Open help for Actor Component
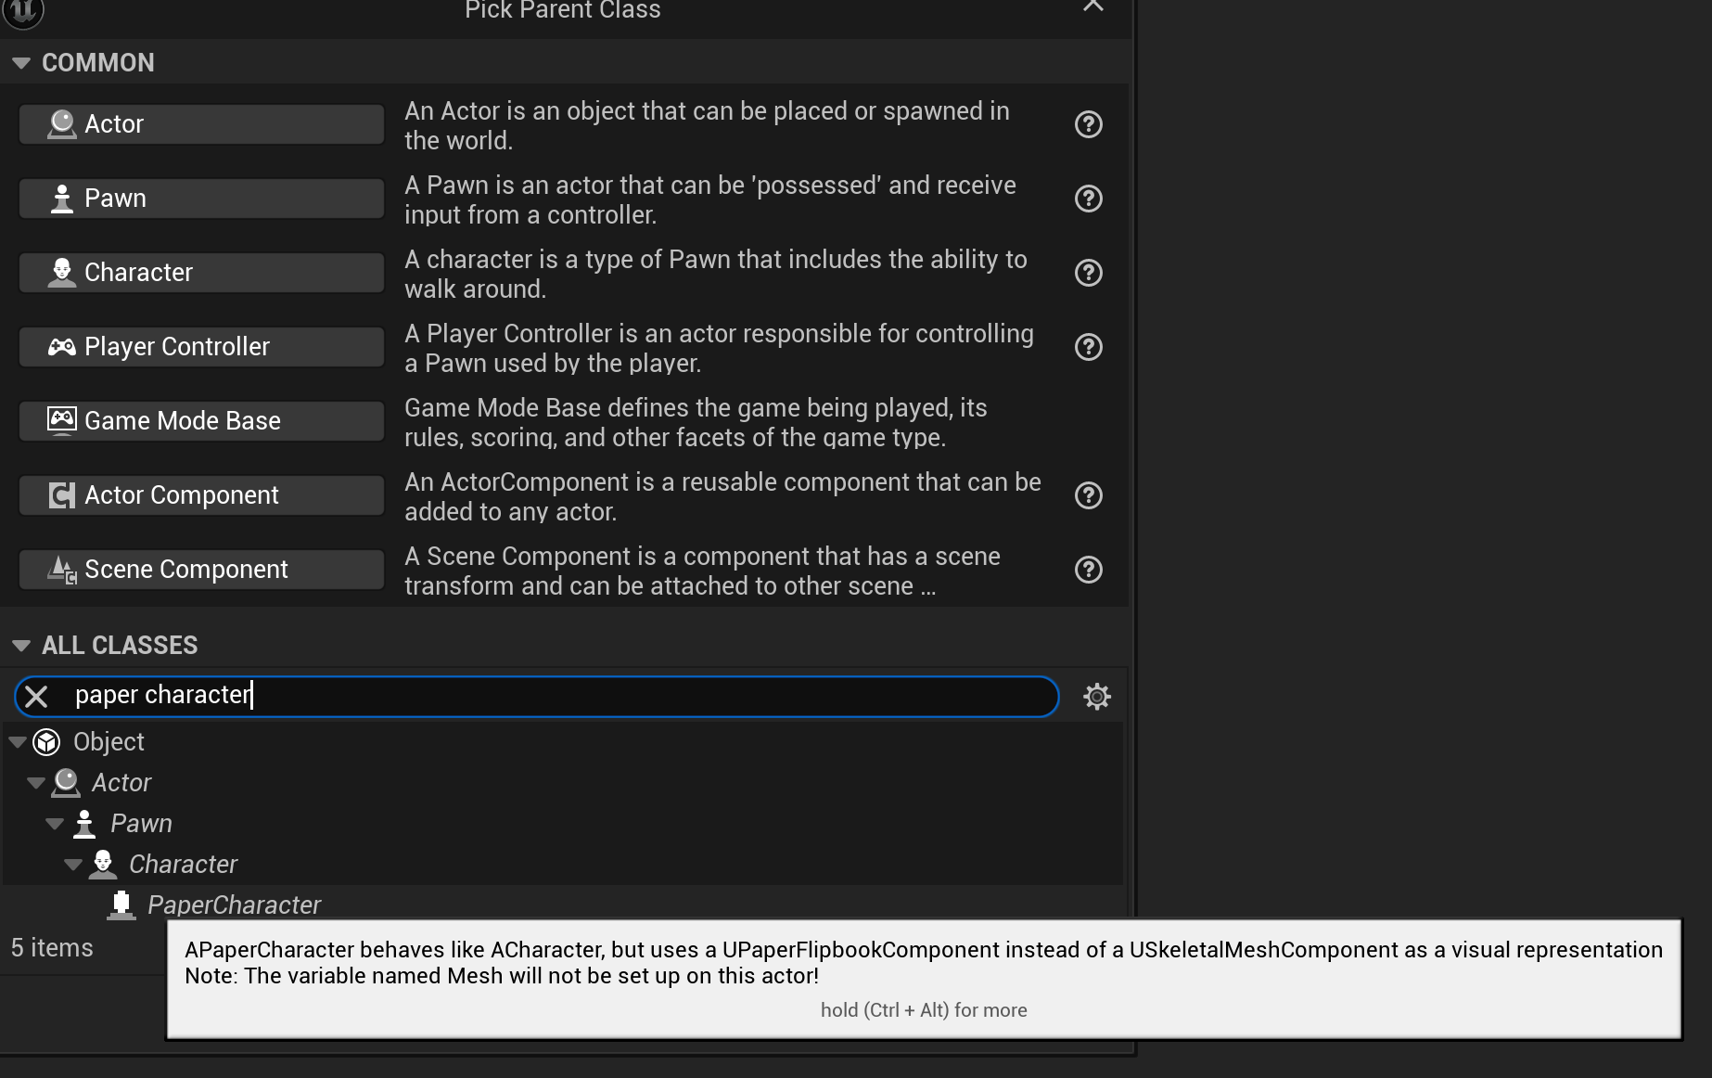1712x1078 pixels. [x=1088, y=495]
